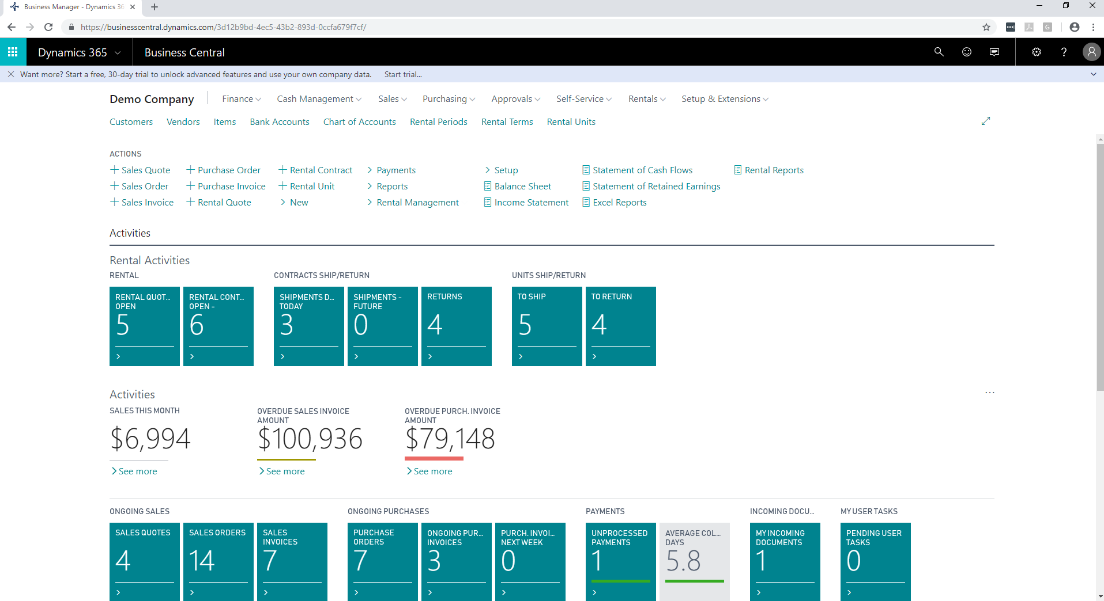Expand the Payments action group
The image size is (1104, 601).
pyautogui.click(x=391, y=170)
